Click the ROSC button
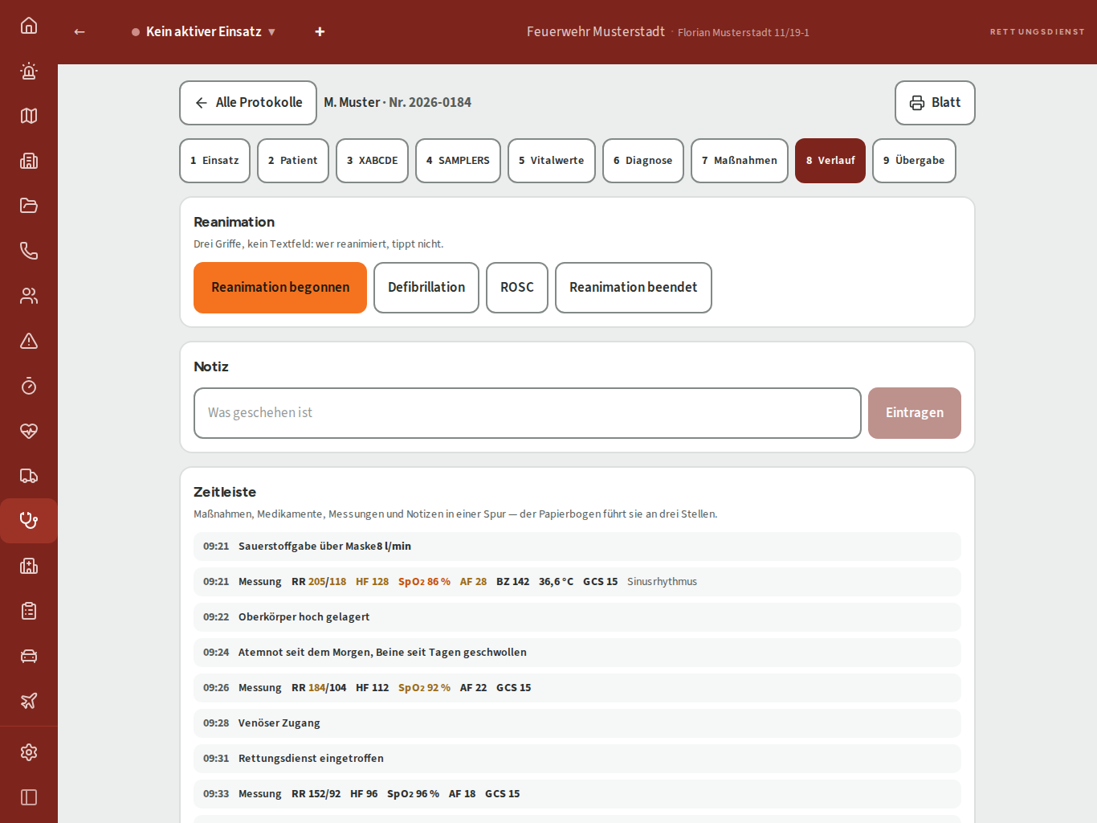 click(x=517, y=288)
